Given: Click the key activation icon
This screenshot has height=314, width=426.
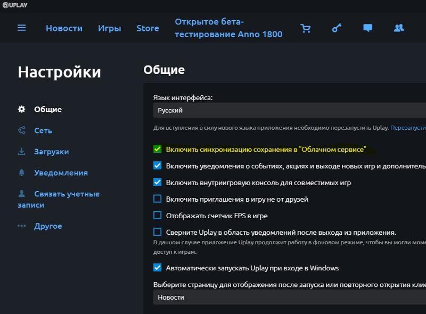Looking at the screenshot, I should tap(337, 28).
